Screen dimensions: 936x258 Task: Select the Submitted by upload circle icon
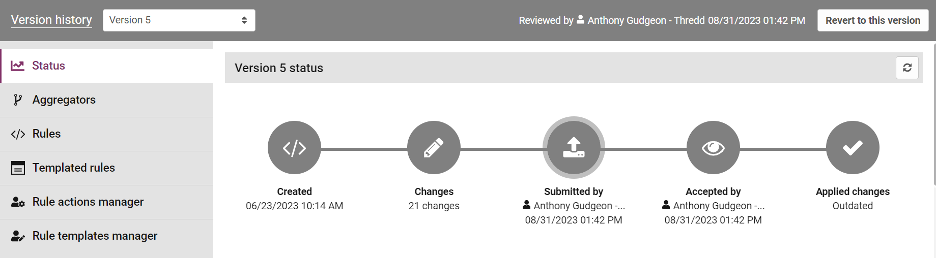click(574, 148)
